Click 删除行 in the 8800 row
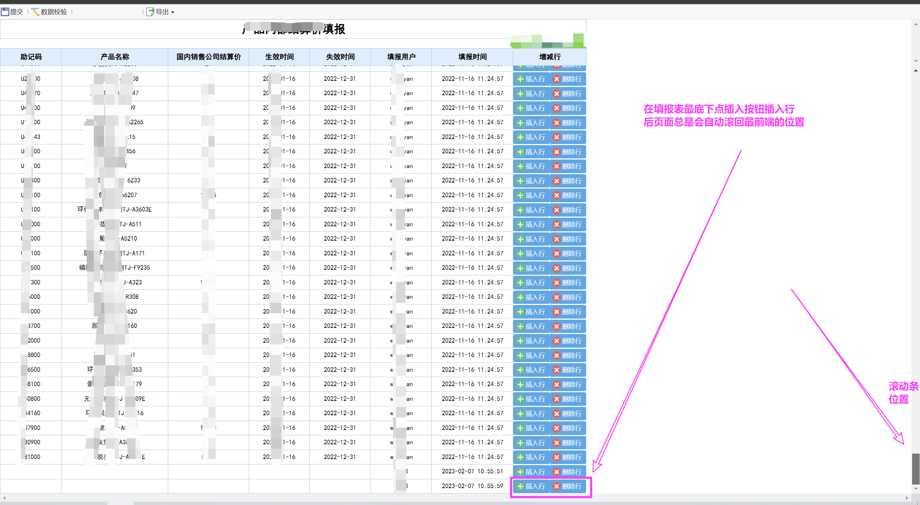 (568, 356)
